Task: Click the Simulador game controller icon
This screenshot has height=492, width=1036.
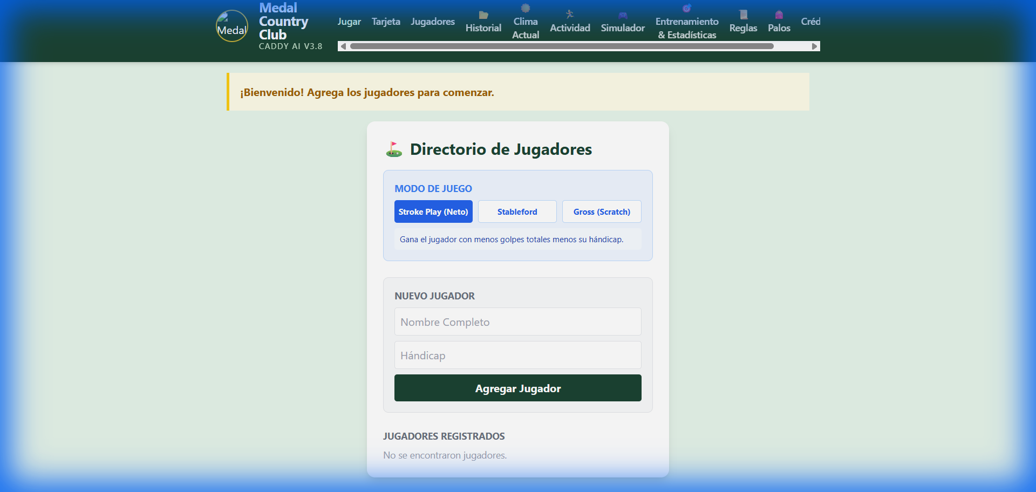Action: (x=623, y=15)
